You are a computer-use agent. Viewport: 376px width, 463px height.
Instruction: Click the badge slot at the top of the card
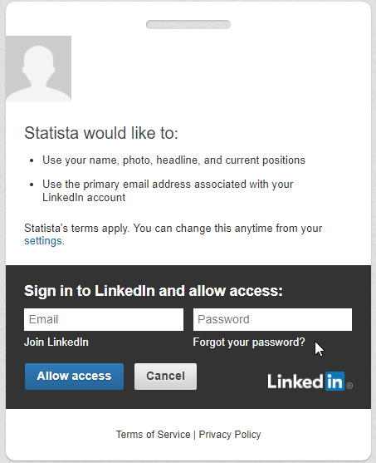coord(188,24)
